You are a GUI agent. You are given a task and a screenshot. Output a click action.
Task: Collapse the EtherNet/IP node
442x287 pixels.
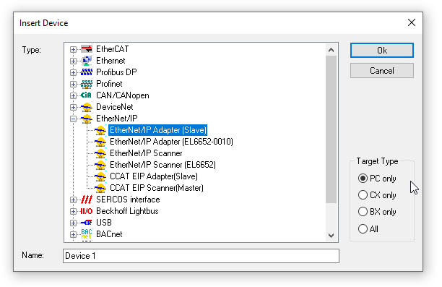click(73, 119)
